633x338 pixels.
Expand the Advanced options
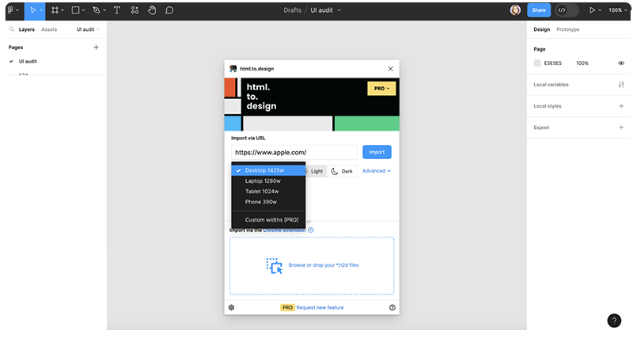[377, 171]
